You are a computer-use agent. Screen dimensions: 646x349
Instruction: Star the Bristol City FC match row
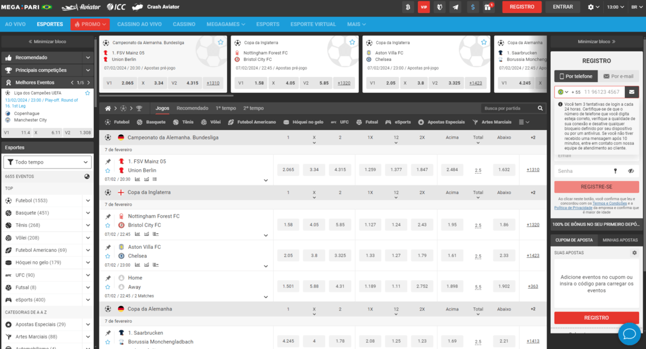108,225
